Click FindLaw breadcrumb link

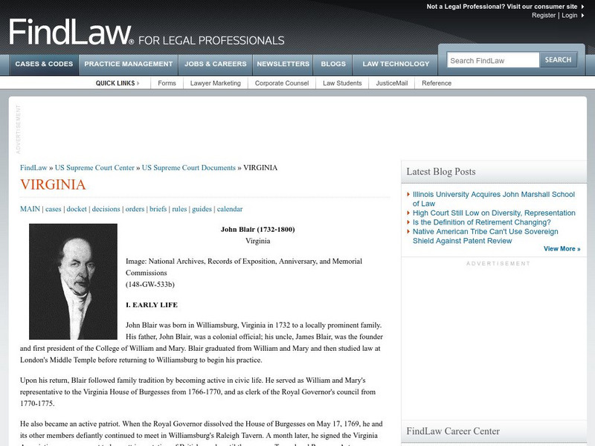(33, 168)
